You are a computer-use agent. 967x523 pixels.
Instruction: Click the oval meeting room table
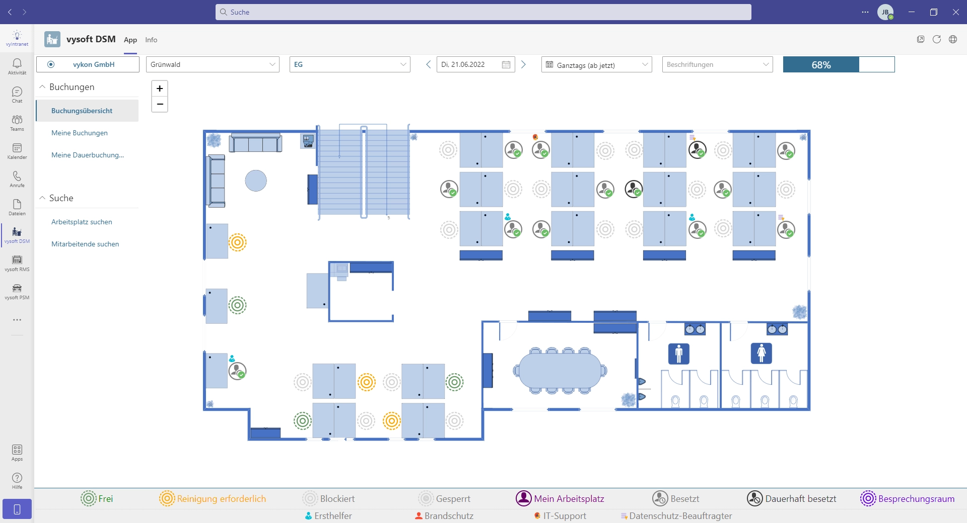point(560,371)
